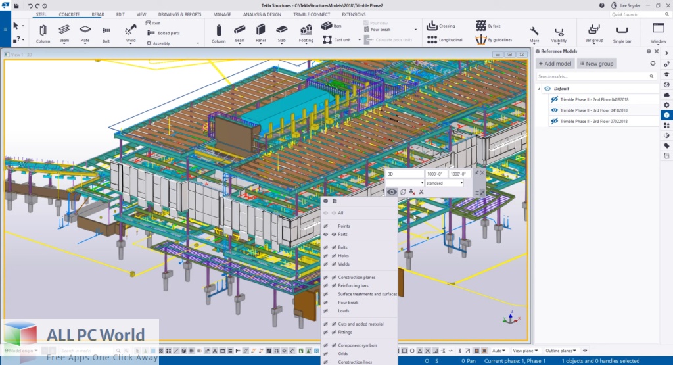Click the Save icon in title bar
Viewport: 673px width, 365px height.
tap(16, 5)
